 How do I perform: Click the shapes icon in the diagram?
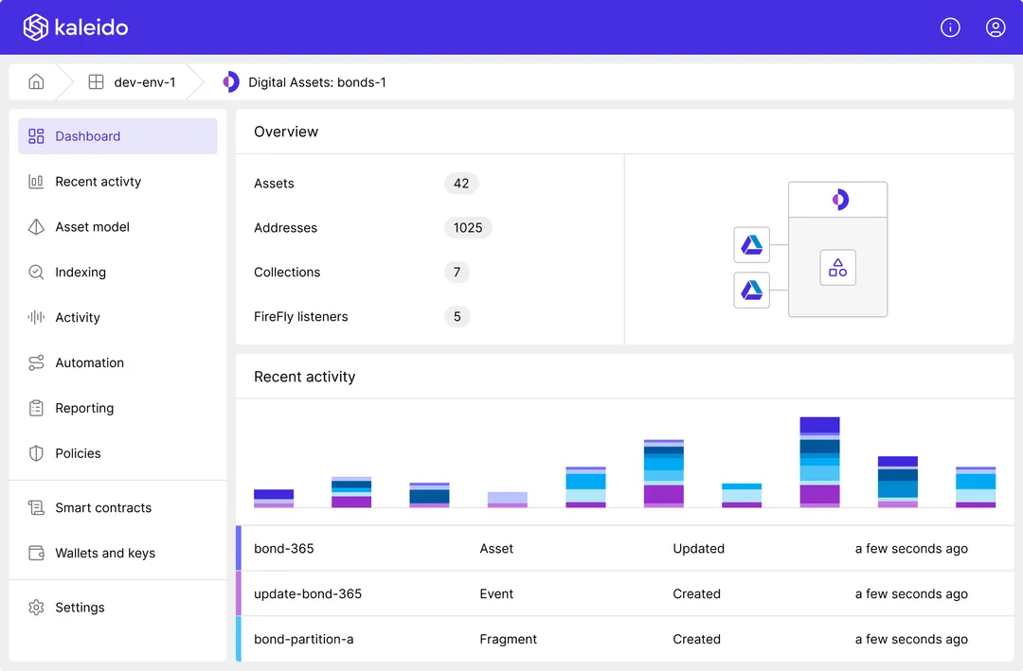coord(837,267)
